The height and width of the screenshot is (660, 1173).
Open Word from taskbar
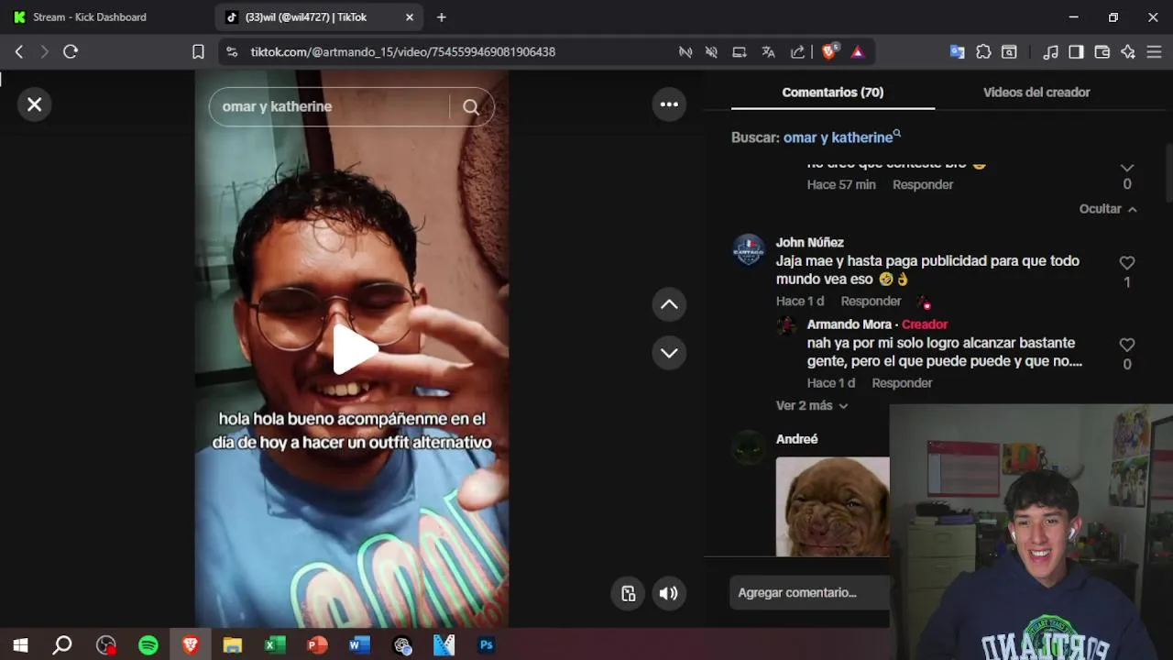[x=359, y=645]
